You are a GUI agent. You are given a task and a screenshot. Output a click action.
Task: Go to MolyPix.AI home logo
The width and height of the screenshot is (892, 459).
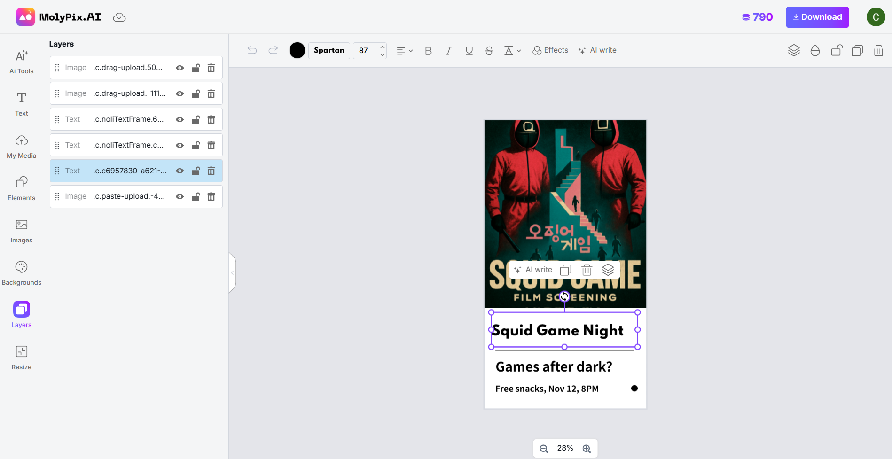point(58,17)
